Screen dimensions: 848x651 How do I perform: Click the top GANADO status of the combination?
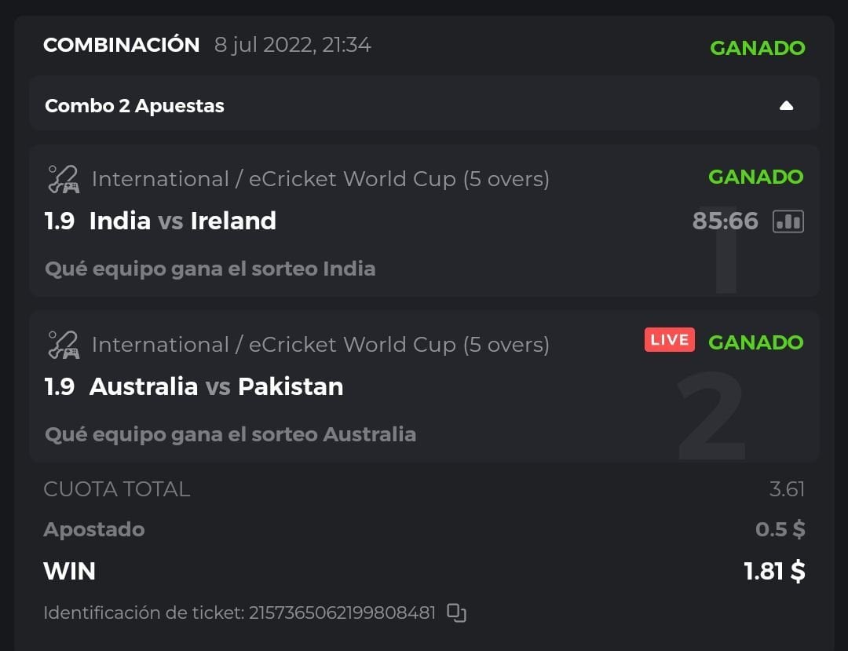pos(757,48)
